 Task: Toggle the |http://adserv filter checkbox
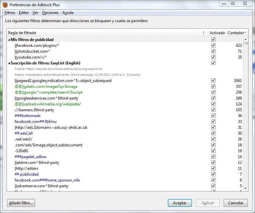(x=213, y=168)
